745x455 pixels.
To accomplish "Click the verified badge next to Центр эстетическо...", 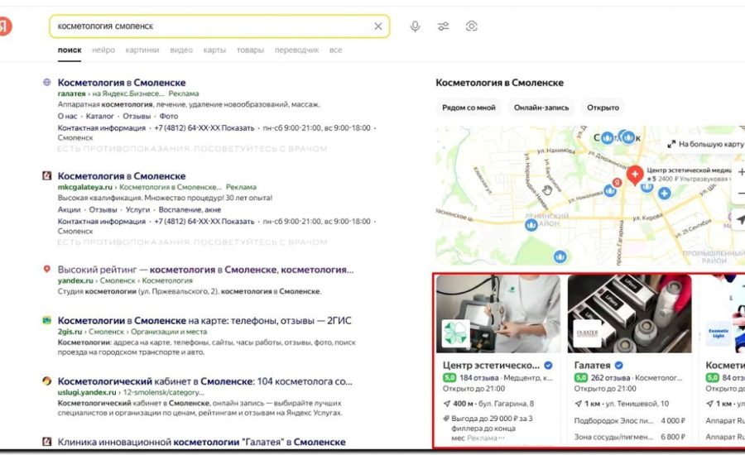I will pos(548,365).
